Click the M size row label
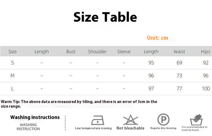Image resolution: width=212 pixels, height=136 pixels. [12, 76]
